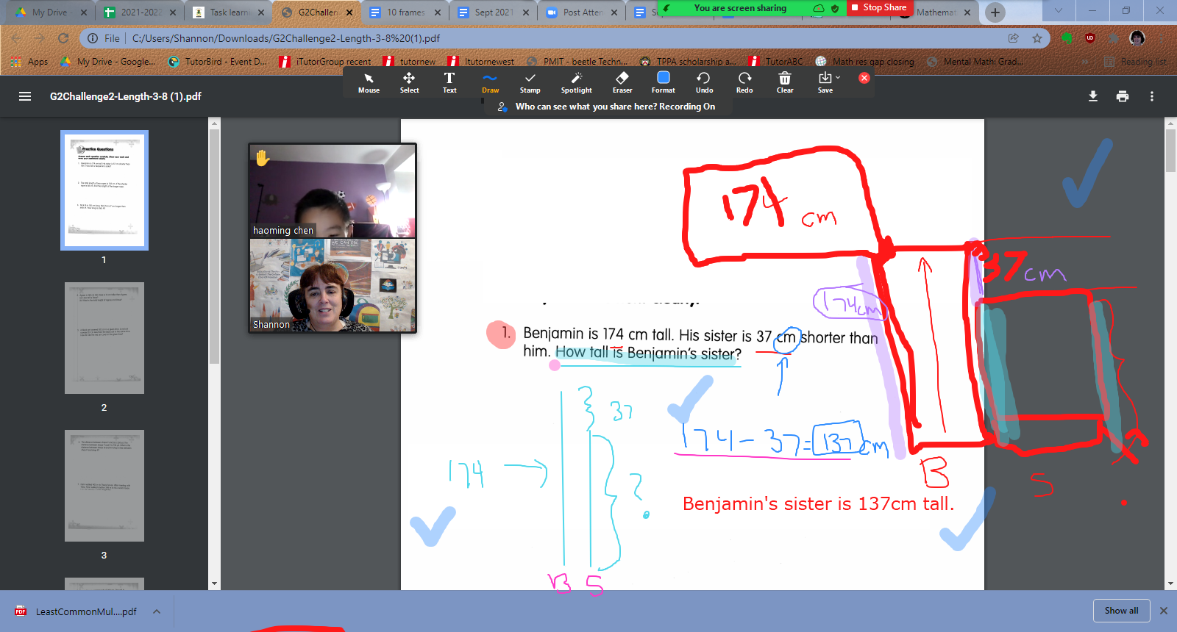The height and width of the screenshot is (632, 1177).
Task: Open the tab search dropdown
Action: click(1058, 10)
